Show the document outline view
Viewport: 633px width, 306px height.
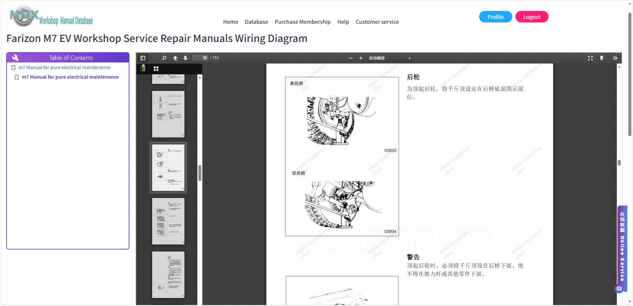pos(143,68)
